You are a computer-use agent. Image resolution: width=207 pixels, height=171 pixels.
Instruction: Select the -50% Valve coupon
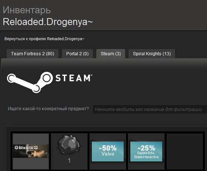pos(108,151)
